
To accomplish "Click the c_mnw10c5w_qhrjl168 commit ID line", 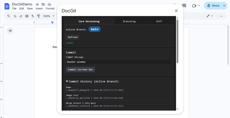I will 95,98.
